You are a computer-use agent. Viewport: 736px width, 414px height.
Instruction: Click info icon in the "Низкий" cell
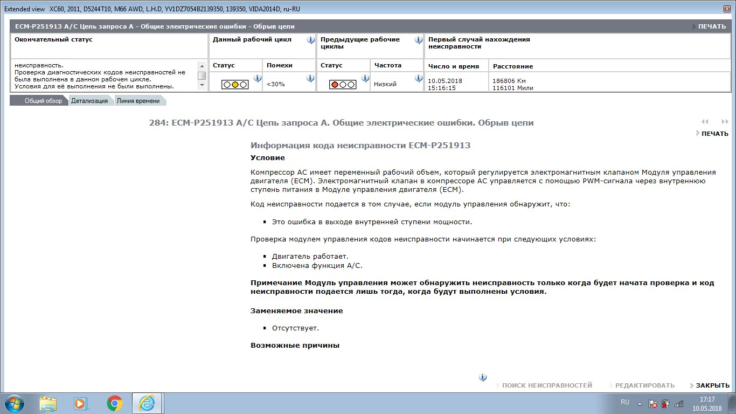click(x=418, y=78)
